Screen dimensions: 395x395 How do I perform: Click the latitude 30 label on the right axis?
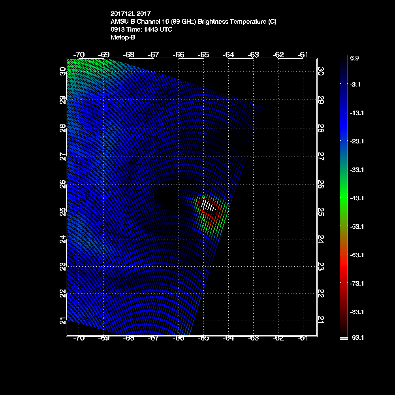click(x=321, y=71)
